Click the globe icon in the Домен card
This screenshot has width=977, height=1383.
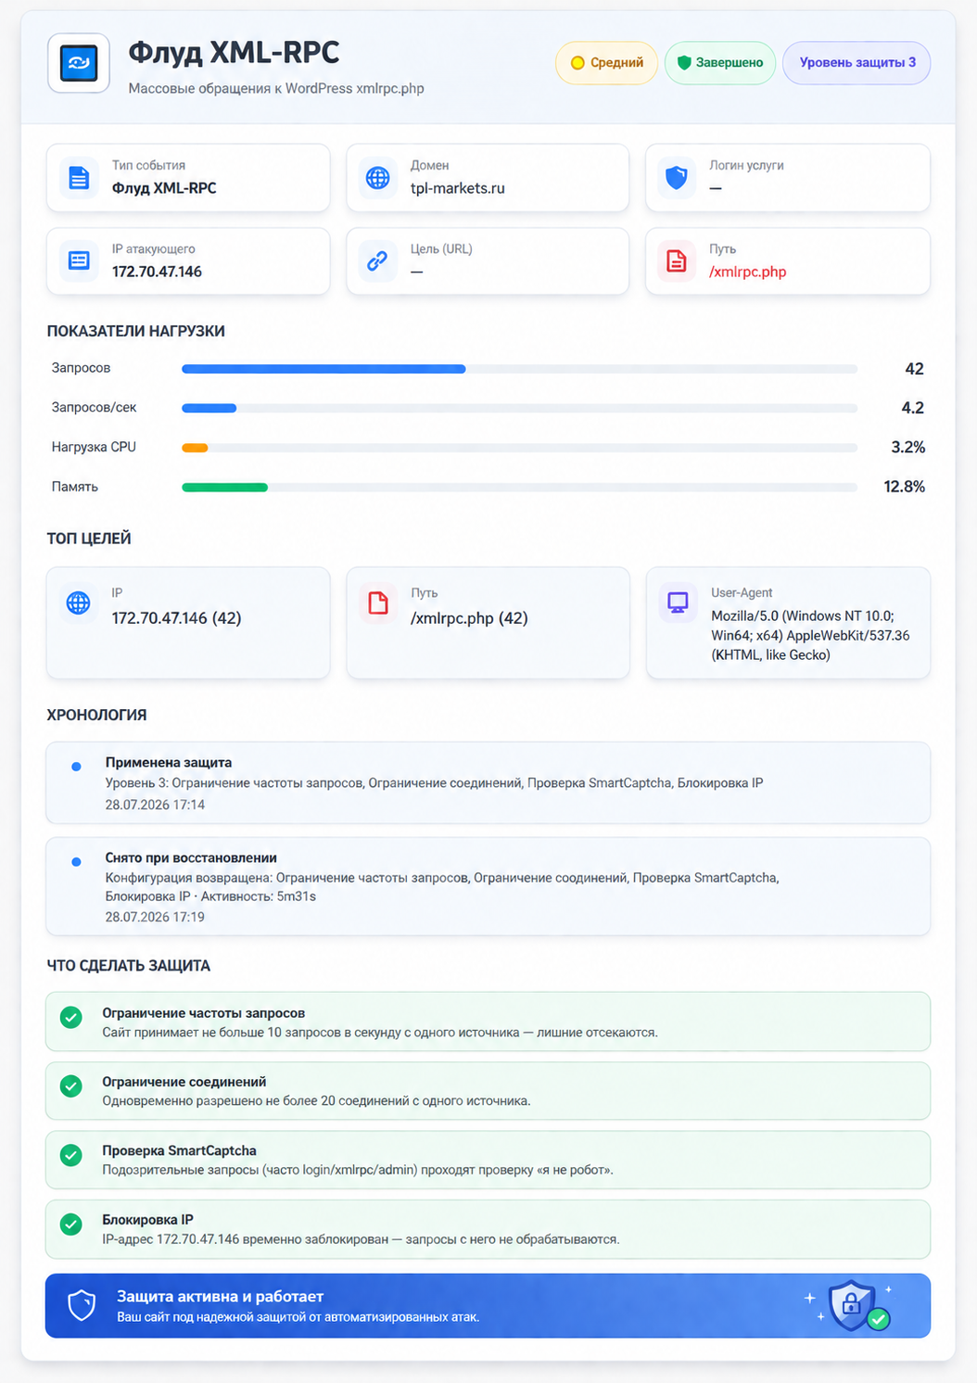pos(377,178)
